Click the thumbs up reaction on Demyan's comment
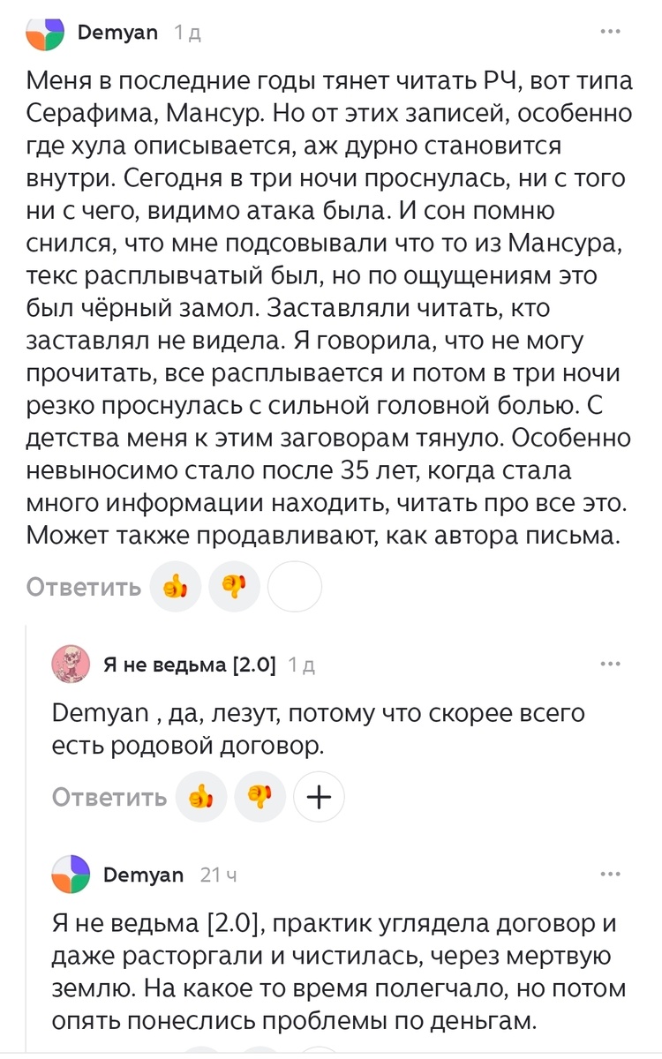662x1059 pixels. (x=175, y=585)
